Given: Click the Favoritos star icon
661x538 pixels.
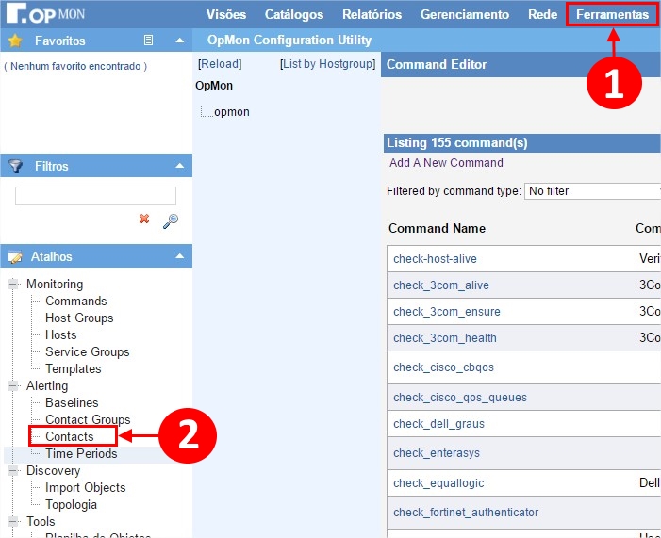Looking at the screenshot, I should (15, 41).
